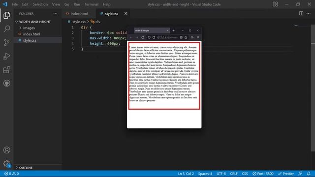
Task: Click the minimap at editor top right
Action: [x=302, y=26]
